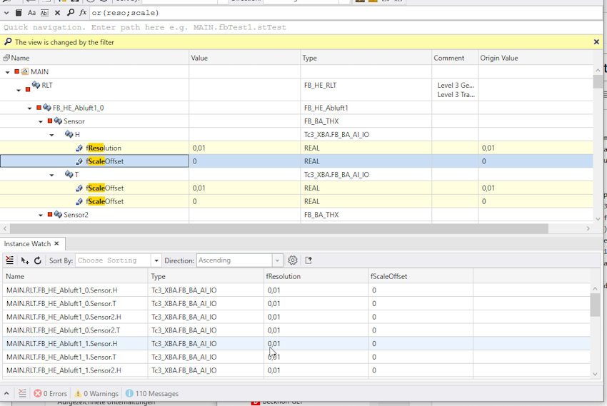Select row MAIN.RLT.FB_HE_Abluft1_1.Sensor.T

pyautogui.click(x=296, y=357)
